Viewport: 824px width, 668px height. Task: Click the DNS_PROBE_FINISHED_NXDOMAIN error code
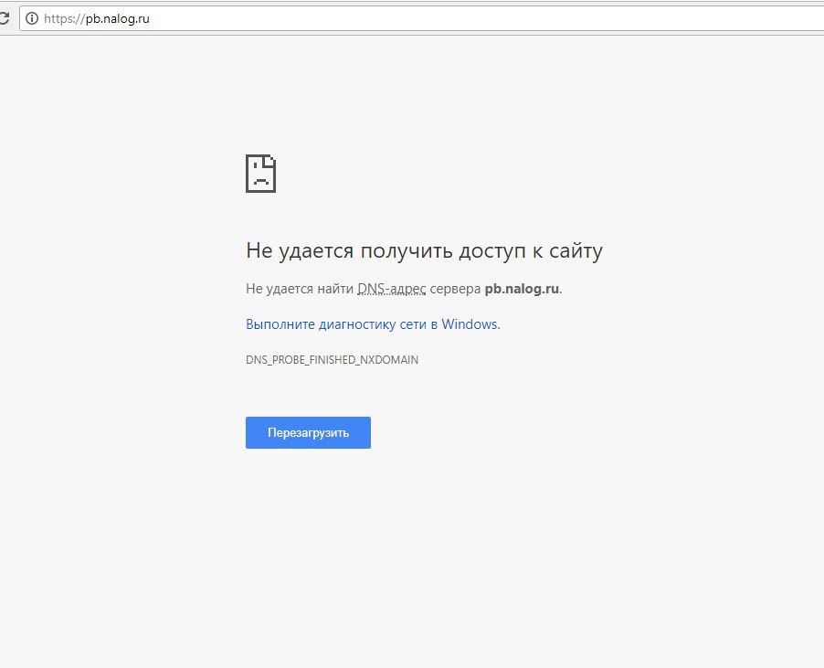332,360
